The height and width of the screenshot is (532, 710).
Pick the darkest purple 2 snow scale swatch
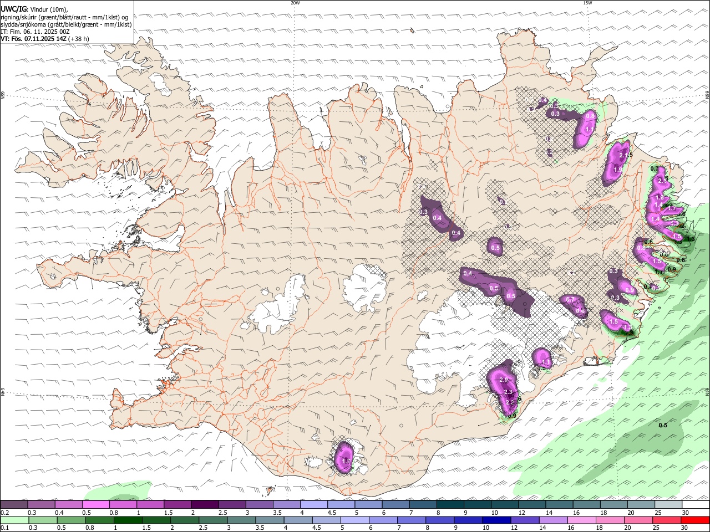pyautogui.click(x=205, y=504)
